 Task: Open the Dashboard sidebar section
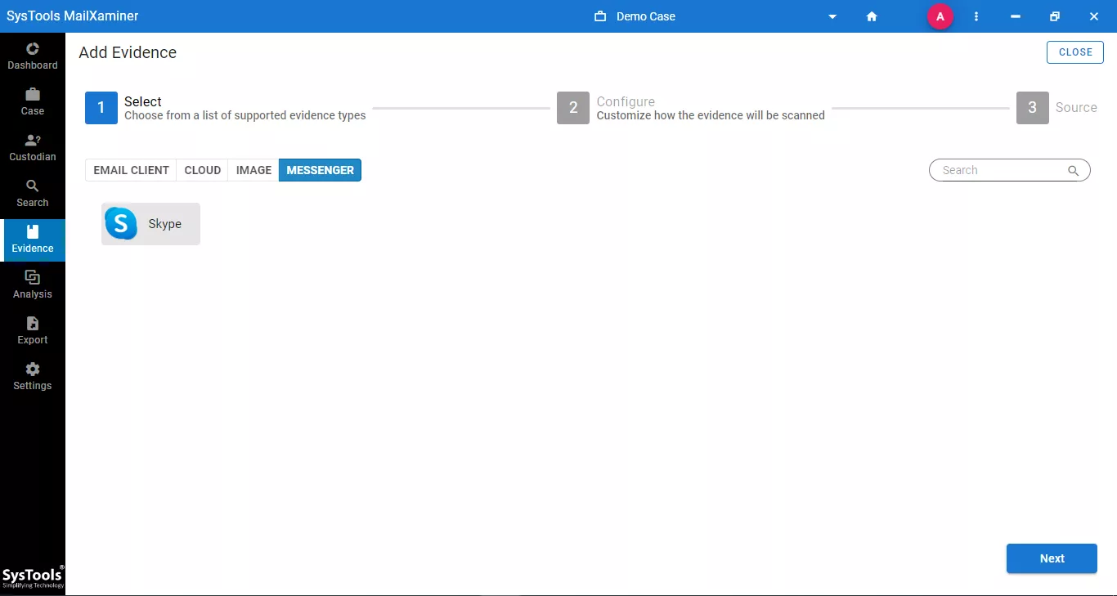click(x=33, y=57)
